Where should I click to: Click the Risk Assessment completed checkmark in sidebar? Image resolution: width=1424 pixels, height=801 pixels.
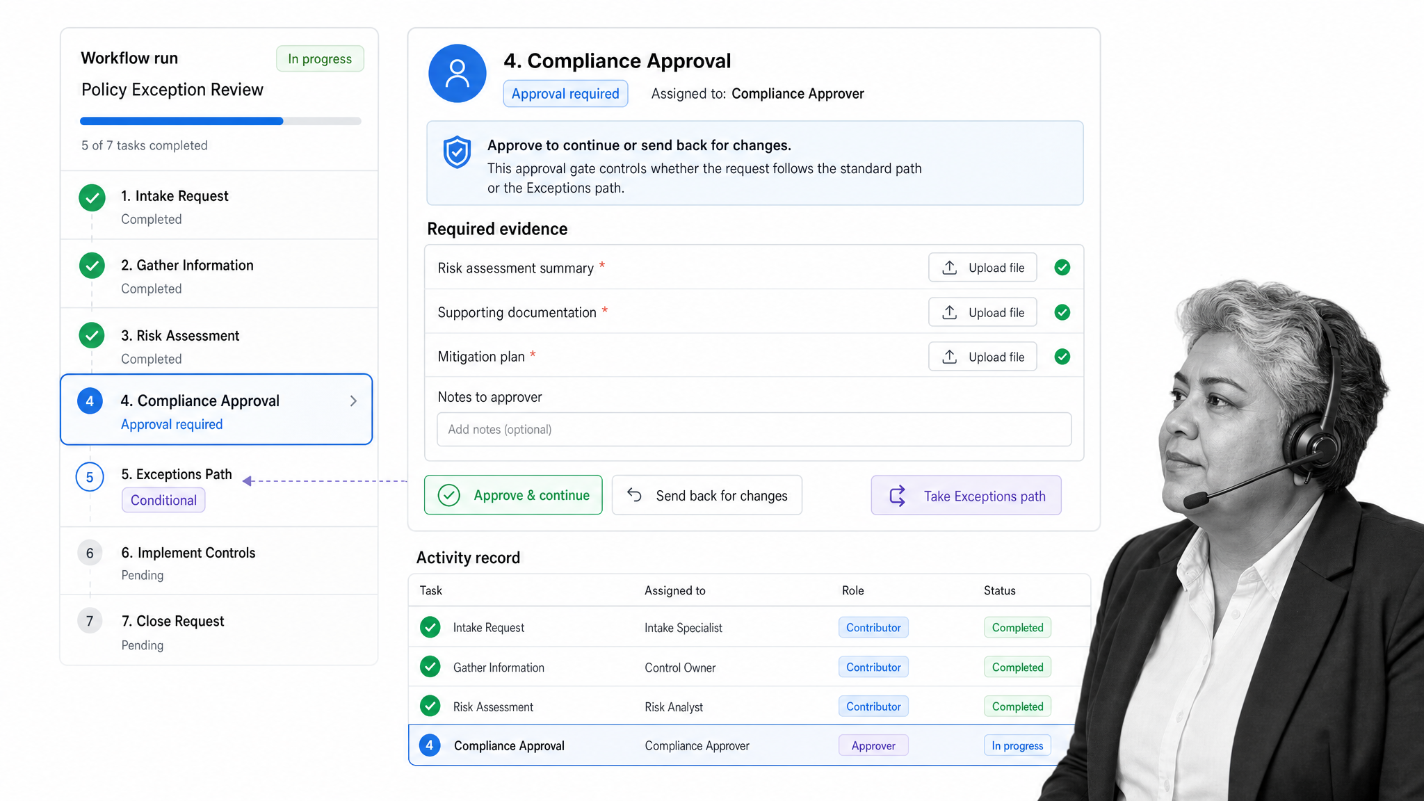coord(92,335)
